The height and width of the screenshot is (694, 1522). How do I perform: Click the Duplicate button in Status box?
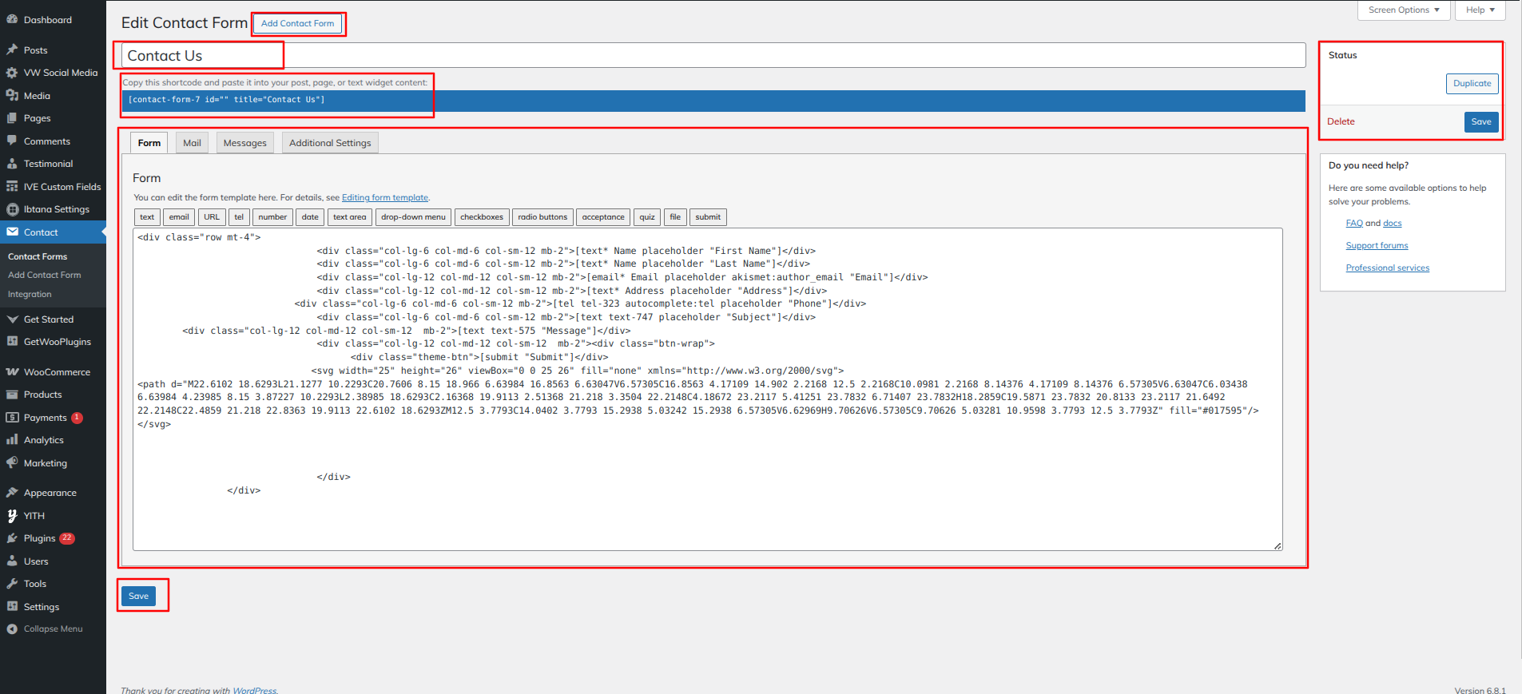(1472, 84)
